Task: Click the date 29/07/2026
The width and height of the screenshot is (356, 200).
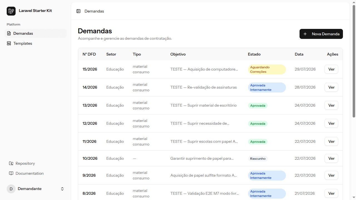Action: pos(305,69)
